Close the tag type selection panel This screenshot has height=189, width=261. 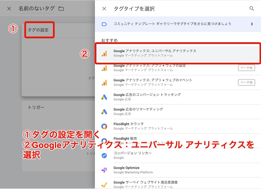click(104, 9)
